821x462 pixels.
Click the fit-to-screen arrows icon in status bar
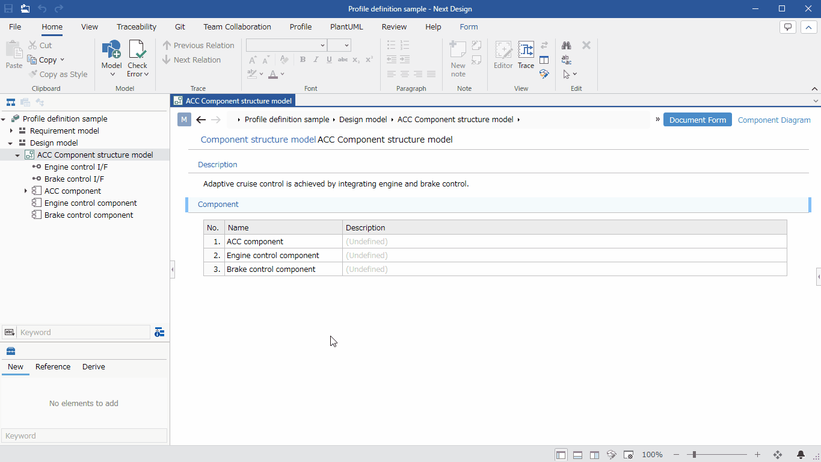777,455
